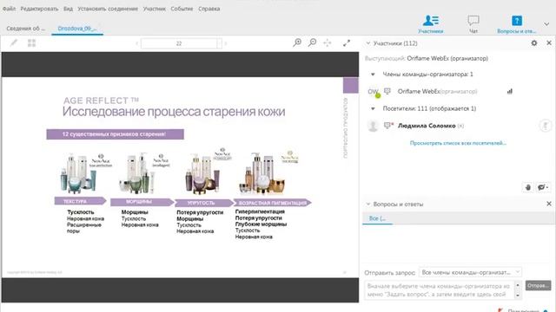Click the ТЕКСТУРА arrow label on slide
The width and height of the screenshot is (556, 312).
tap(80, 201)
